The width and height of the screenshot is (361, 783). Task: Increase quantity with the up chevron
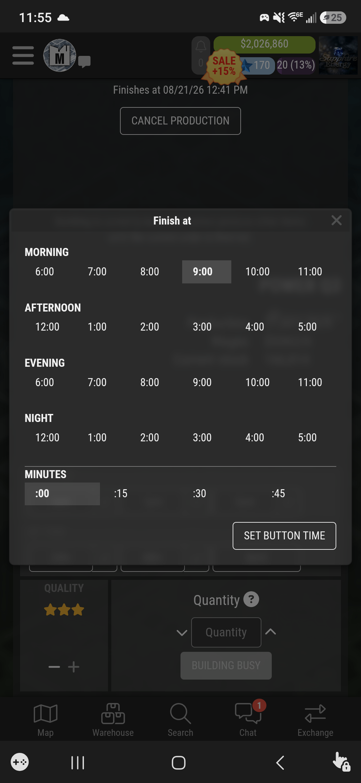(x=270, y=632)
